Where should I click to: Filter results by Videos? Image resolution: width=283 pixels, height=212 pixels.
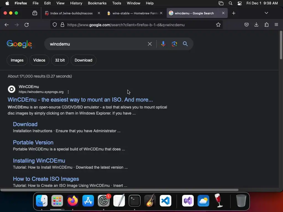point(39,60)
